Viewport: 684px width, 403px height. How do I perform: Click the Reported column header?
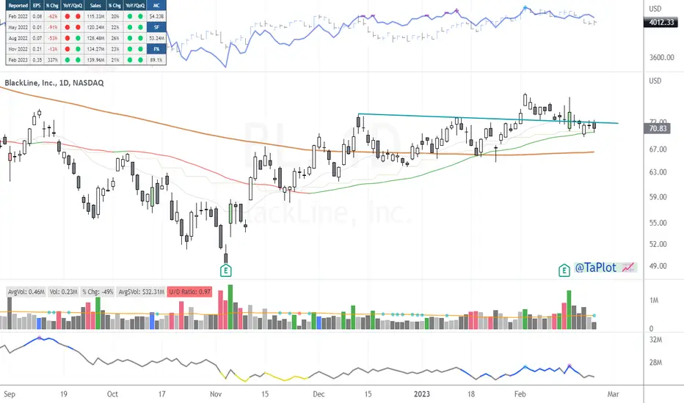18,6
